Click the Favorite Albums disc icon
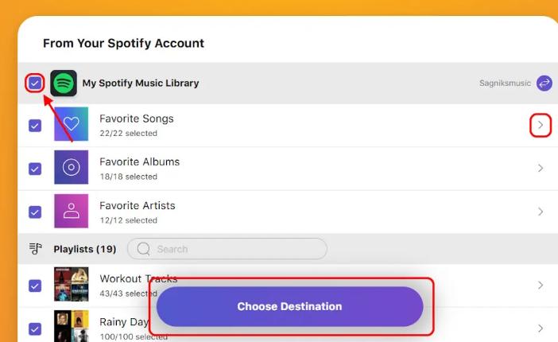 coord(71,168)
